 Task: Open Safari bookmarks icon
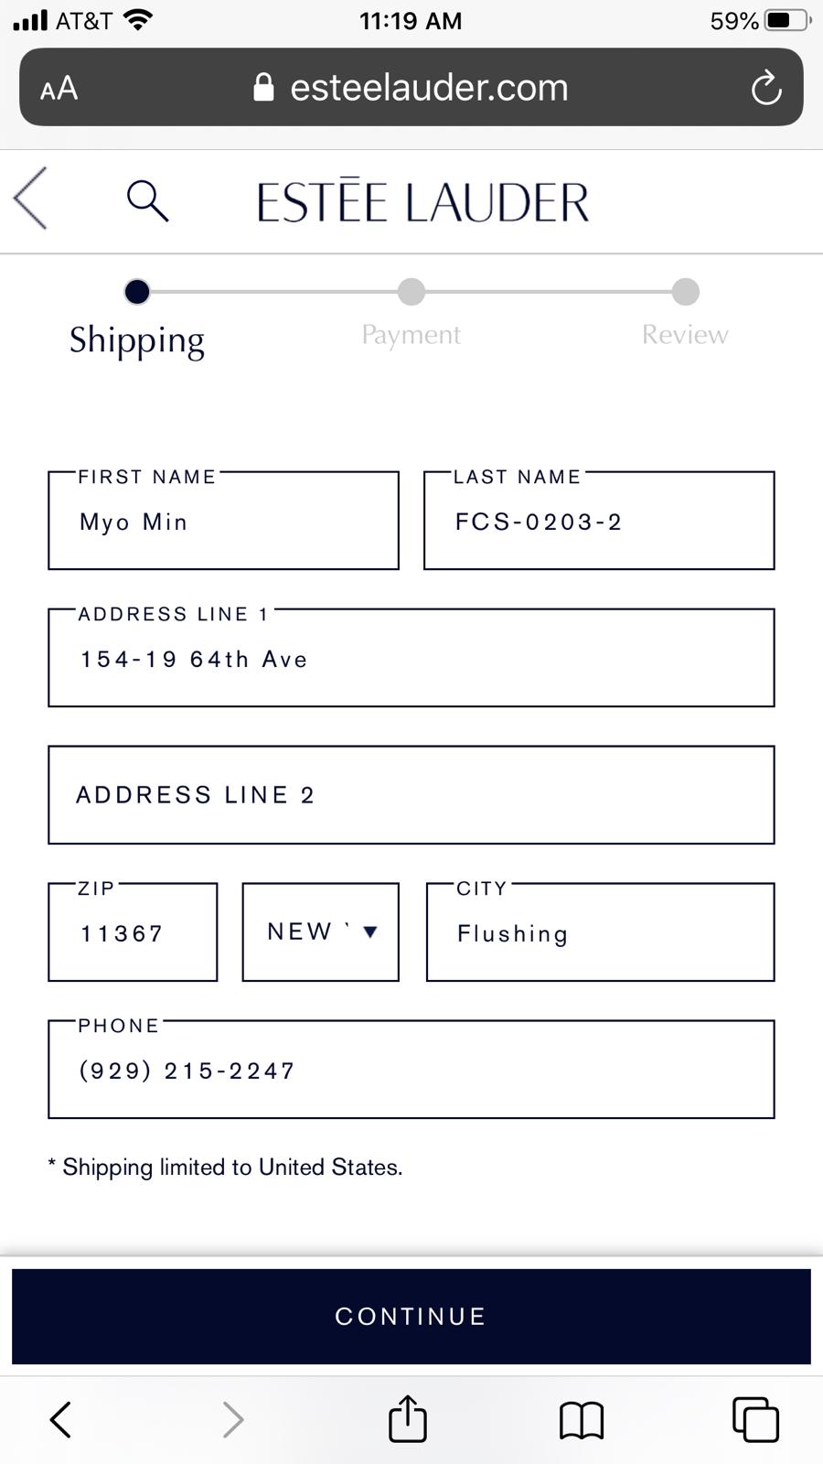click(x=582, y=1420)
